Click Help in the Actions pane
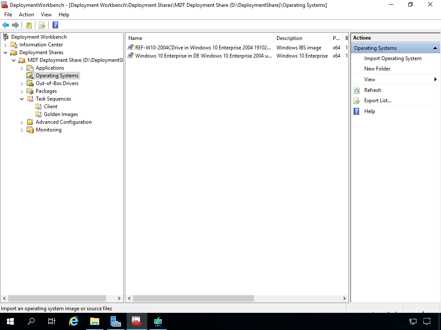The width and height of the screenshot is (441, 330). tap(369, 111)
